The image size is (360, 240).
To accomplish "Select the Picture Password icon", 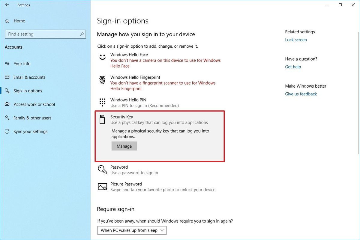I will pyautogui.click(x=102, y=187).
